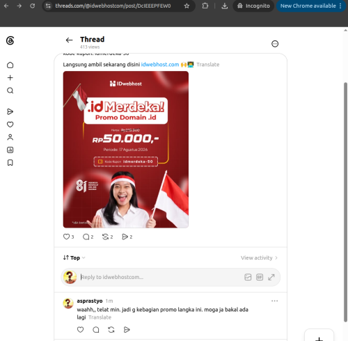Open Messages with the sidebar paper plane icon
Image resolution: width=348 pixels, height=341 pixels.
[x=10, y=112]
